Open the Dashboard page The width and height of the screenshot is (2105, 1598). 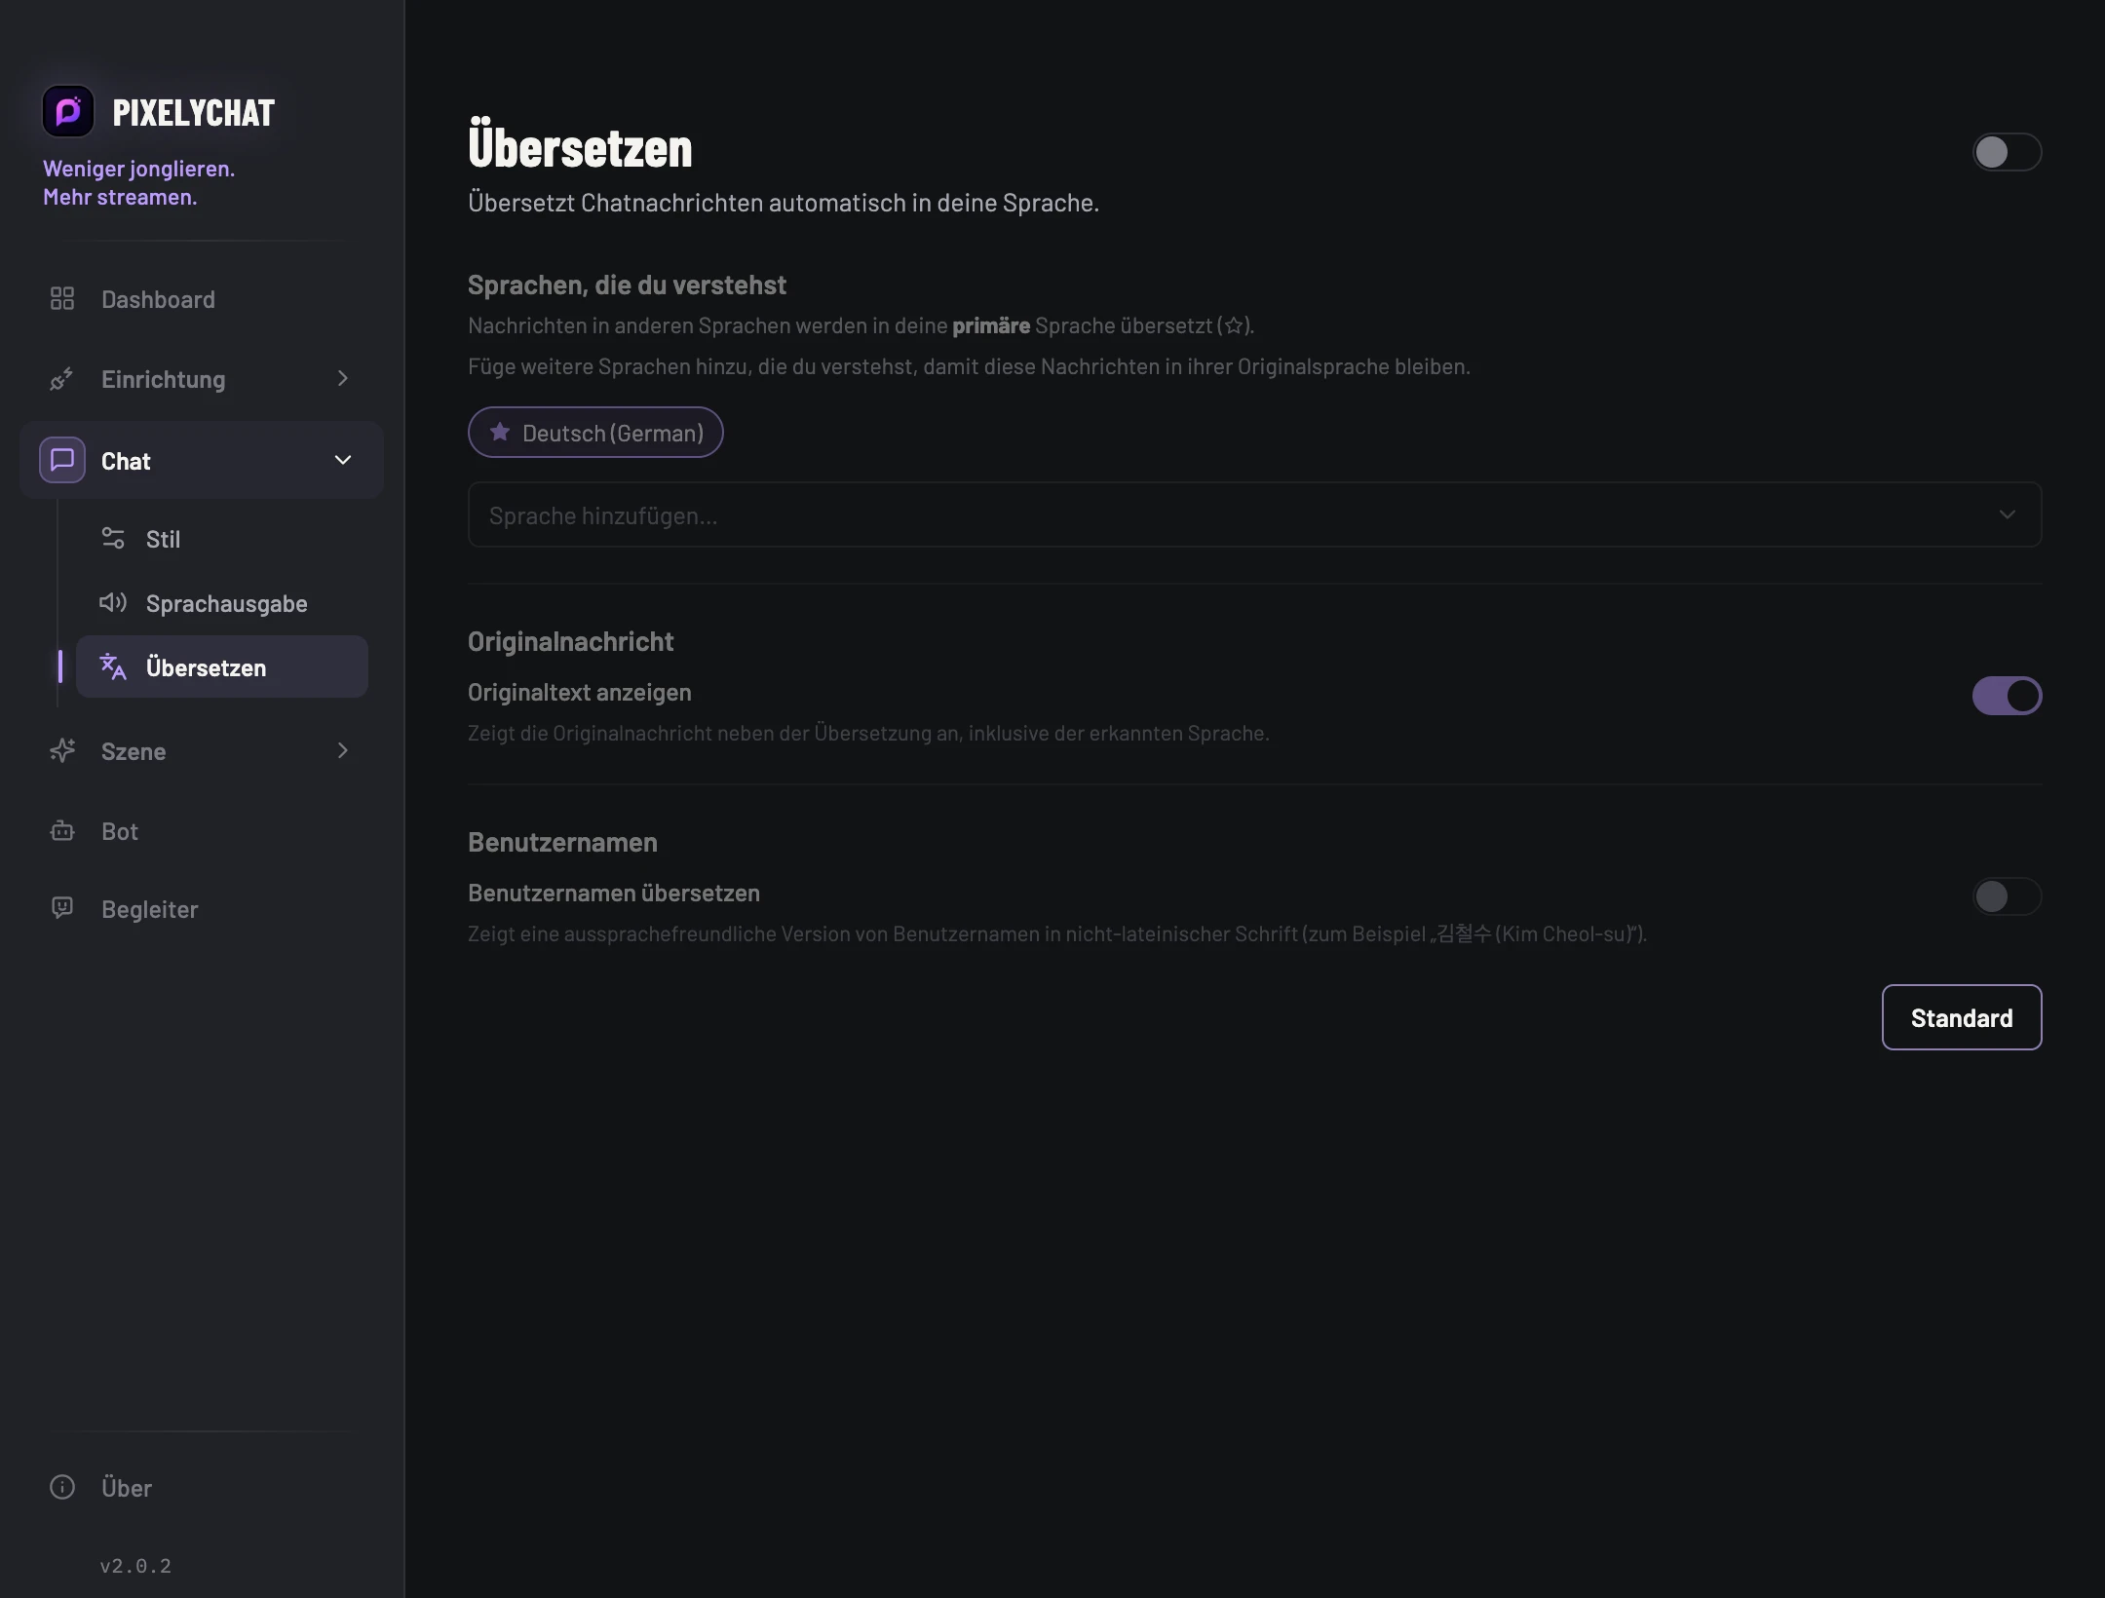201,299
